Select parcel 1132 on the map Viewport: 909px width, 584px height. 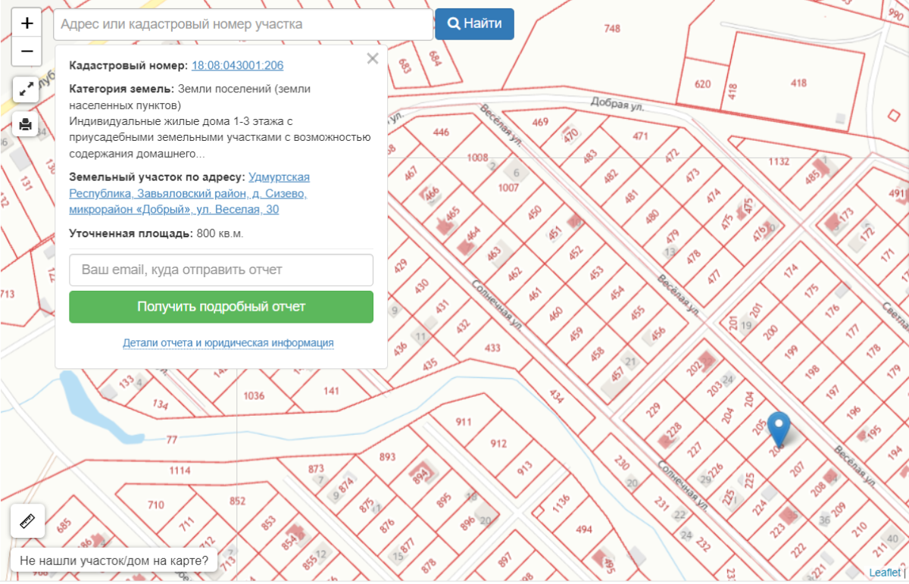[x=779, y=161]
